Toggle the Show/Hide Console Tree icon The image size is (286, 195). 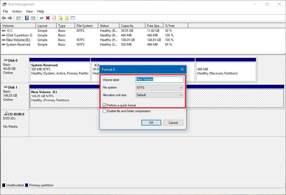18,18
